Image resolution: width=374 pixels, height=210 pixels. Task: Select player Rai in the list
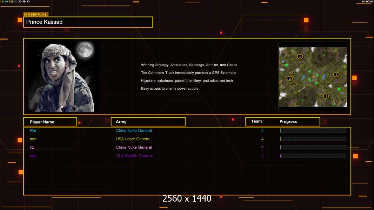[x=33, y=131]
